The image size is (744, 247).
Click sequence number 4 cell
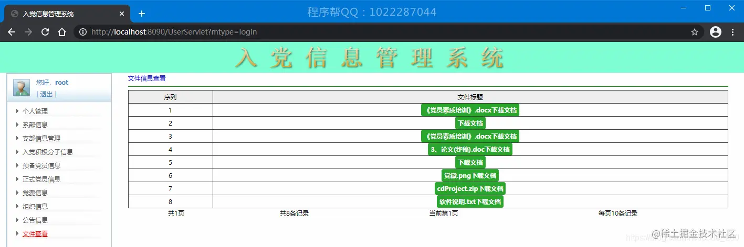170,149
